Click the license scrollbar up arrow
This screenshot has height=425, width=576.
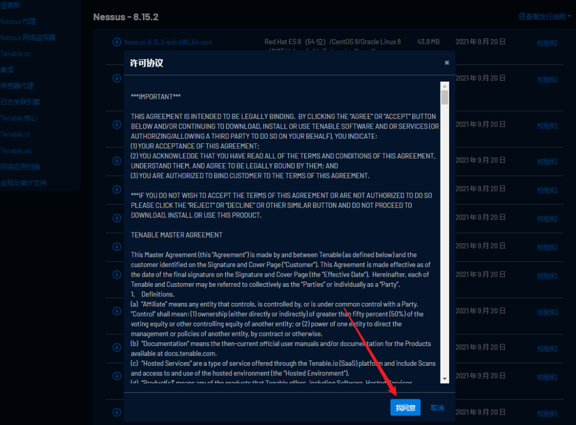pos(445,86)
